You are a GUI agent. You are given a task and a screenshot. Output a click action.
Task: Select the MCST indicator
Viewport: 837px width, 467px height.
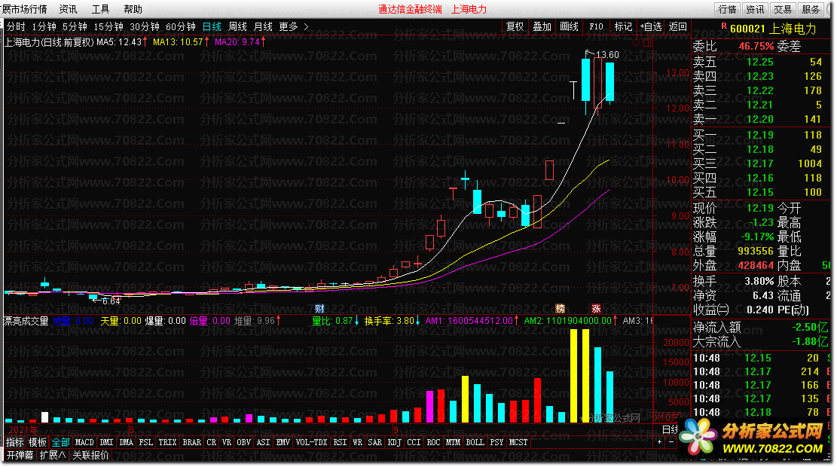[518, 442]
